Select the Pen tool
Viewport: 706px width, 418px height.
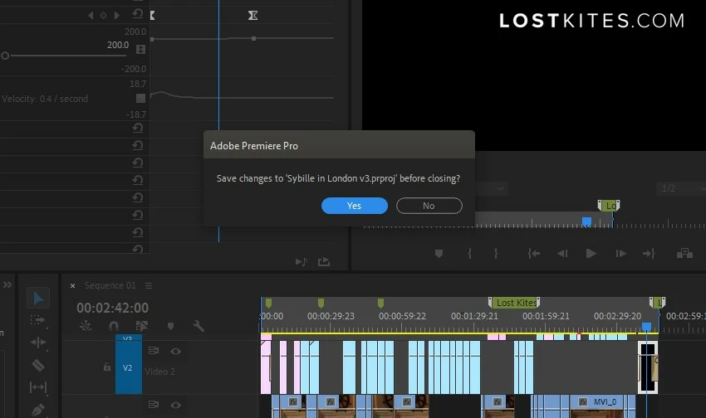click(38, 410)
